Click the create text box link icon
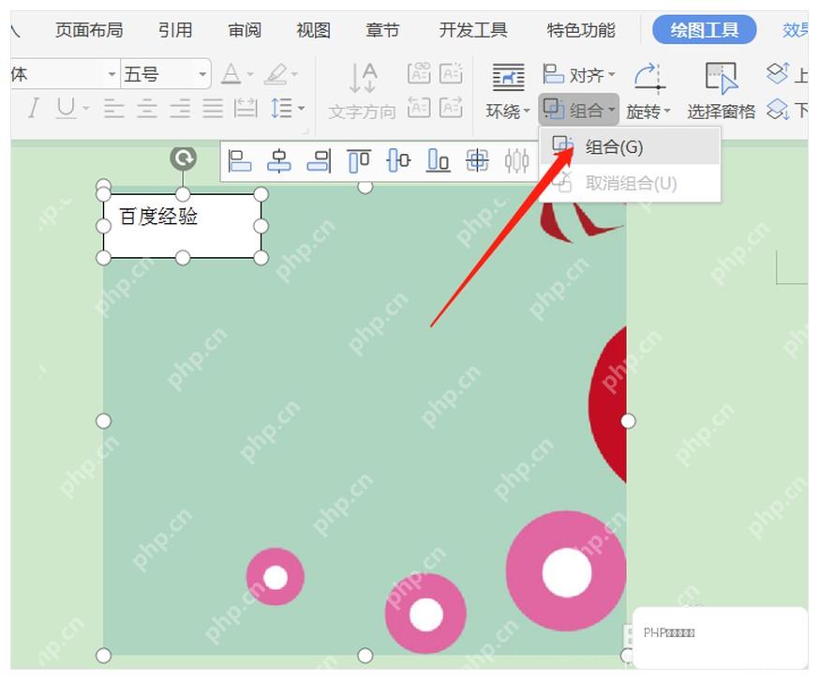Viewport: 819px width, 680px height. [x=419, y=72]
